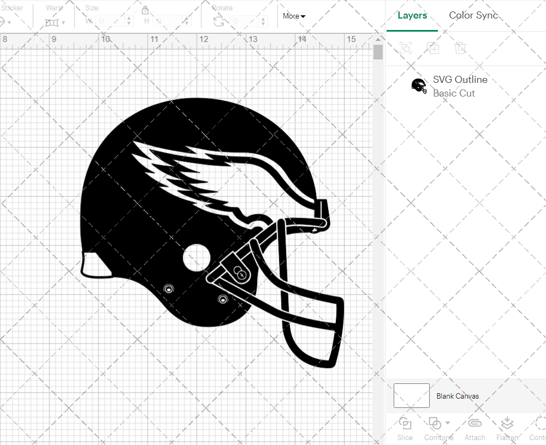Toggle the size aspect ratio lock
The height and width of the screenshot is (445, 546).
145,10
